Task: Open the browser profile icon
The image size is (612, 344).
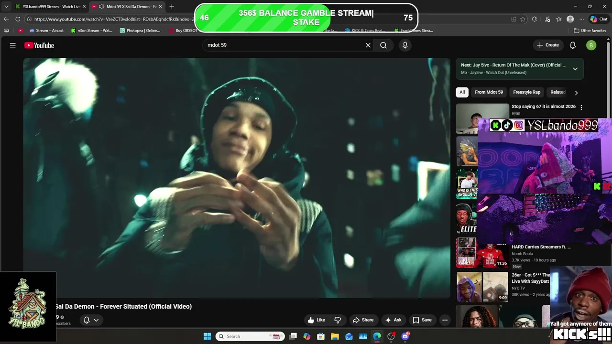Action: pyautogui.click(x=570, y=19)
